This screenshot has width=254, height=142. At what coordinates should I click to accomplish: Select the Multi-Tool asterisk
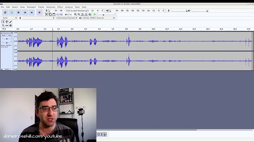[x=11, y=26]
